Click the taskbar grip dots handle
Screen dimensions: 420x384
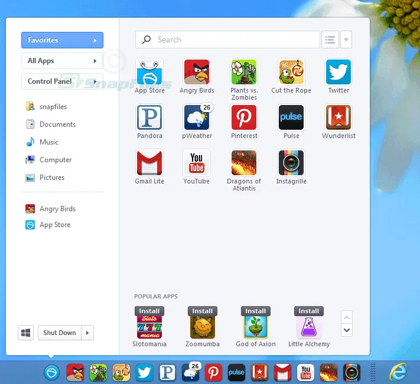(373, 372)
